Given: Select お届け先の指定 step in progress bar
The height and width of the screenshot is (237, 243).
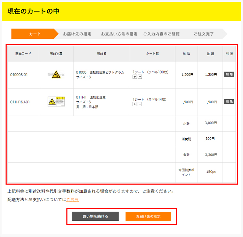Looking at the screenshot, I should point(77,34).
